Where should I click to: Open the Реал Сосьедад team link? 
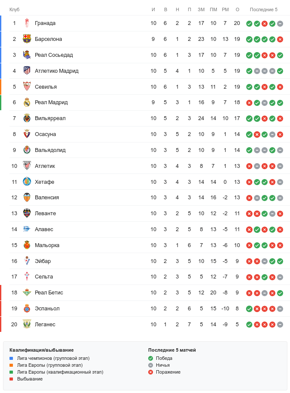tap(54, 55)
